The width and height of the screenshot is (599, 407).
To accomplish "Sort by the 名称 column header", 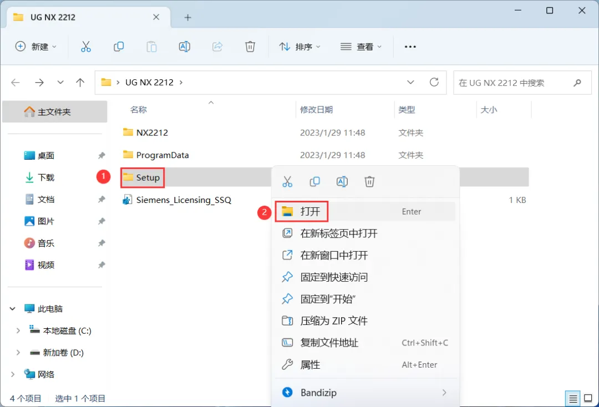I will 139,110.
